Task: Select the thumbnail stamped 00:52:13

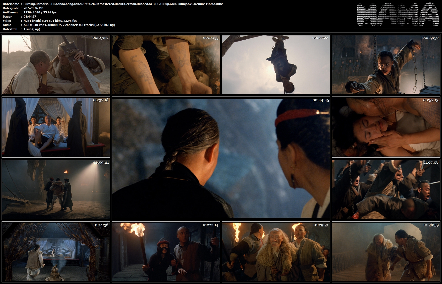Action: (x=386, y=127)
